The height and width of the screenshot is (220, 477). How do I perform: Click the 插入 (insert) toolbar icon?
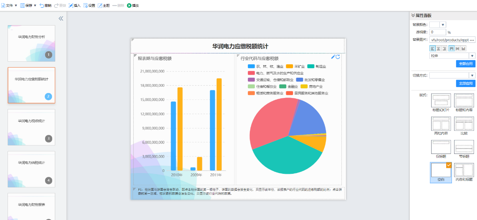pos(74,6)
